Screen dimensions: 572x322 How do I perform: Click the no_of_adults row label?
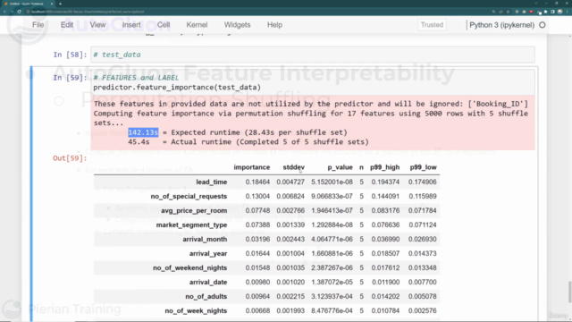coord(206,296)
